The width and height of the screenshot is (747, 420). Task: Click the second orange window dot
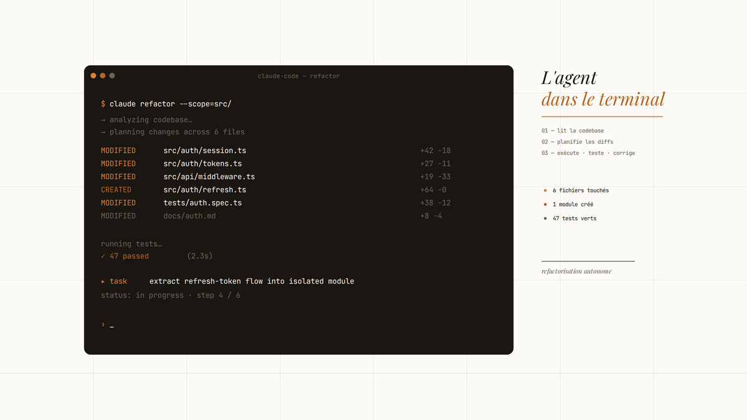[x=103, y=76]
